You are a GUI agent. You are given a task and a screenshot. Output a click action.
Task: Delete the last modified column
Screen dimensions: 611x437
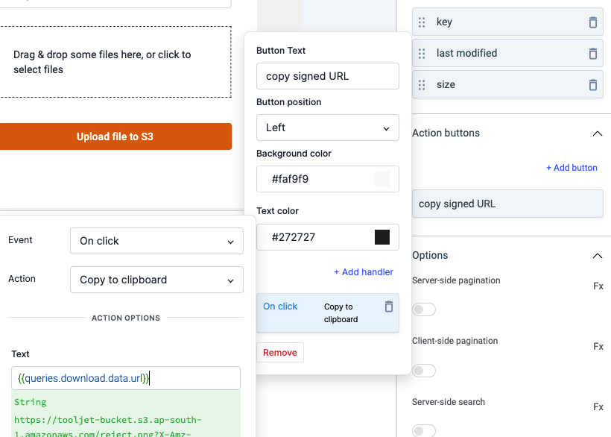point(593,54)
